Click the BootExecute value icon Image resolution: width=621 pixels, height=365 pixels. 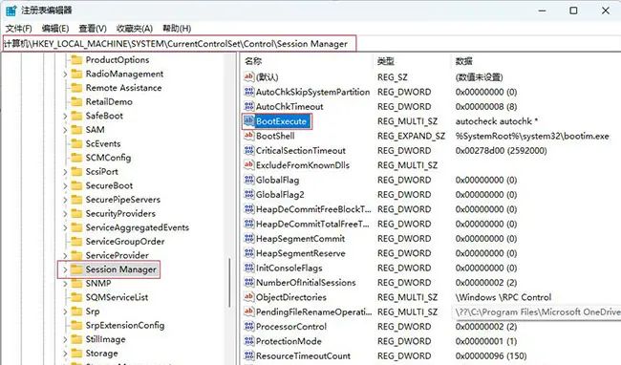[248, 121]
